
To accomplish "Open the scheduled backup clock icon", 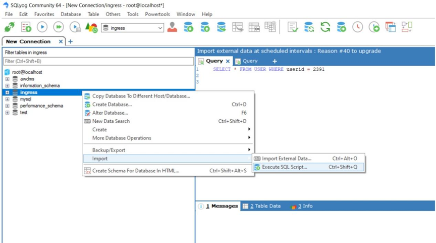I will (x=358, y=27).
